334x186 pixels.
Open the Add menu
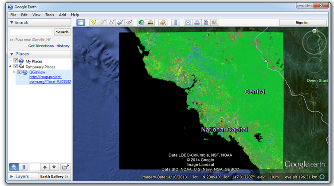click(x=63, y=15)
